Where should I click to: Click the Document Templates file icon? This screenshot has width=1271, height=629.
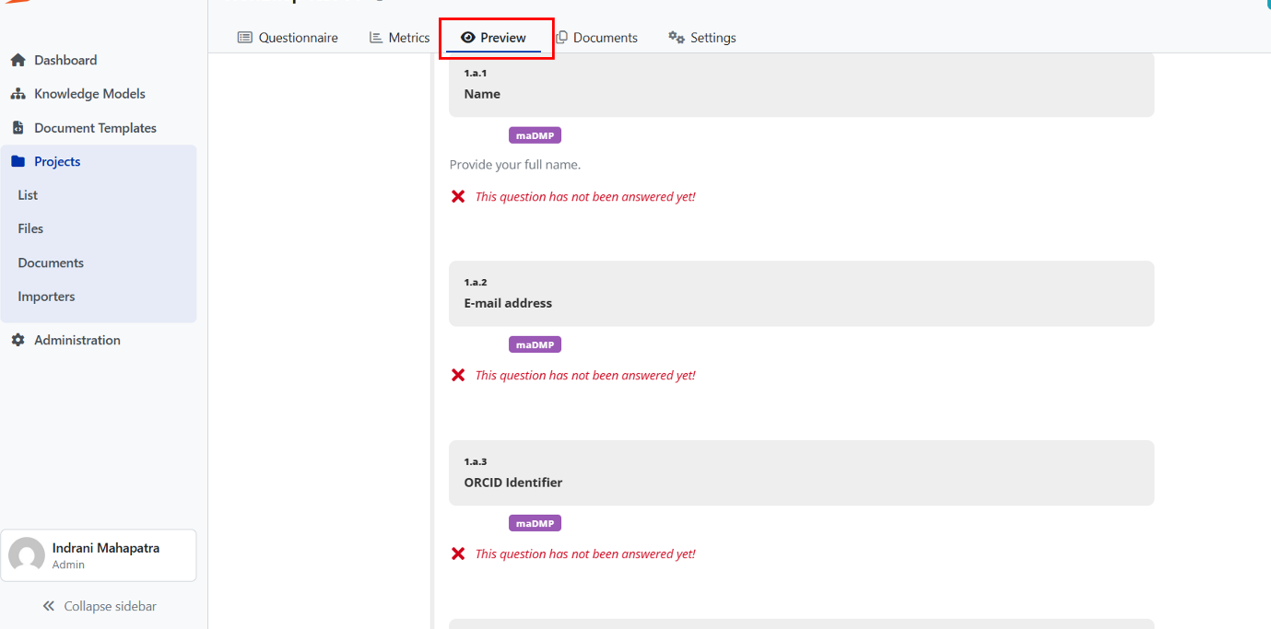pos(18,128)
